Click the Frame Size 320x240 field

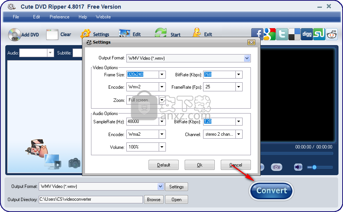143,74
